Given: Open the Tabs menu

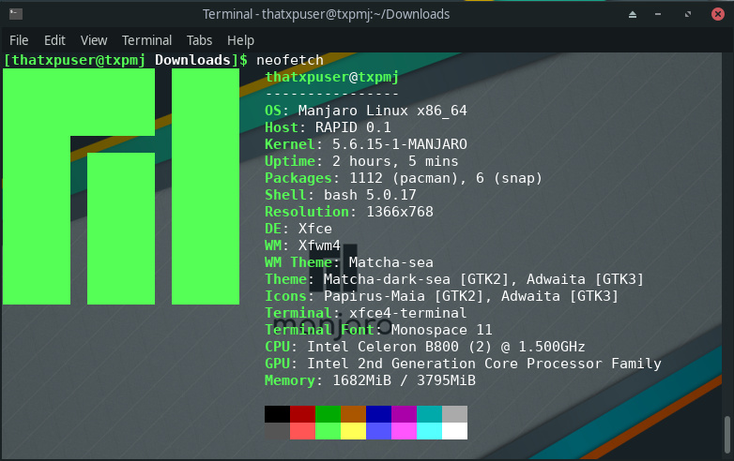Looking at the screenshot, I should pyautogui.click(x=199, y=40).
